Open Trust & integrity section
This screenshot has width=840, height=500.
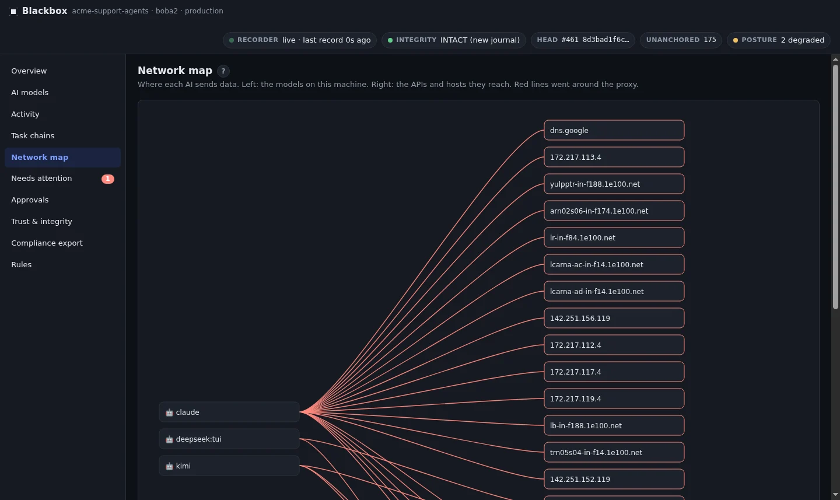click(62, 222)
